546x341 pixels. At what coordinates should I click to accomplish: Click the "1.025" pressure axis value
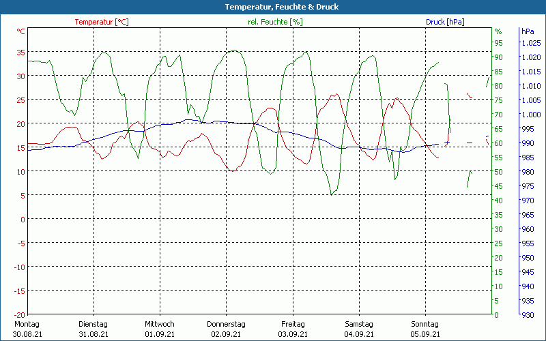click(x=532, y=43)
